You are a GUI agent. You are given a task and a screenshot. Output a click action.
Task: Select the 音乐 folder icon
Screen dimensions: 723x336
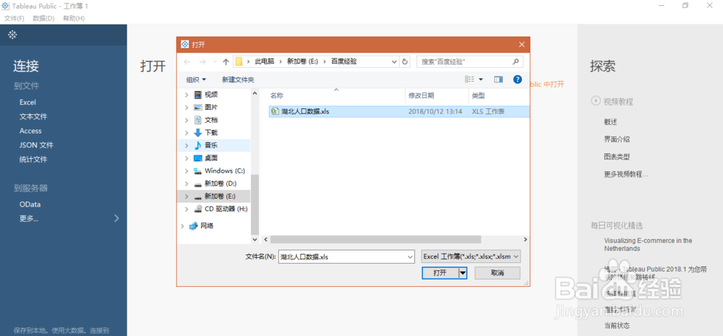tap(198, 145)
